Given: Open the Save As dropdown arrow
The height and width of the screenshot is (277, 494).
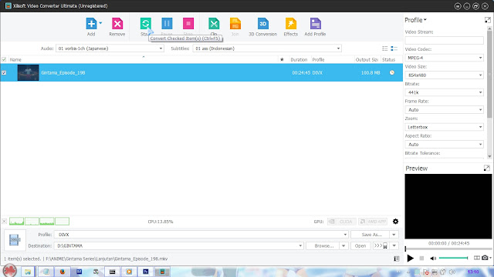Looking at the screenshot, I should pyautogui.click(x=394, y=235).
